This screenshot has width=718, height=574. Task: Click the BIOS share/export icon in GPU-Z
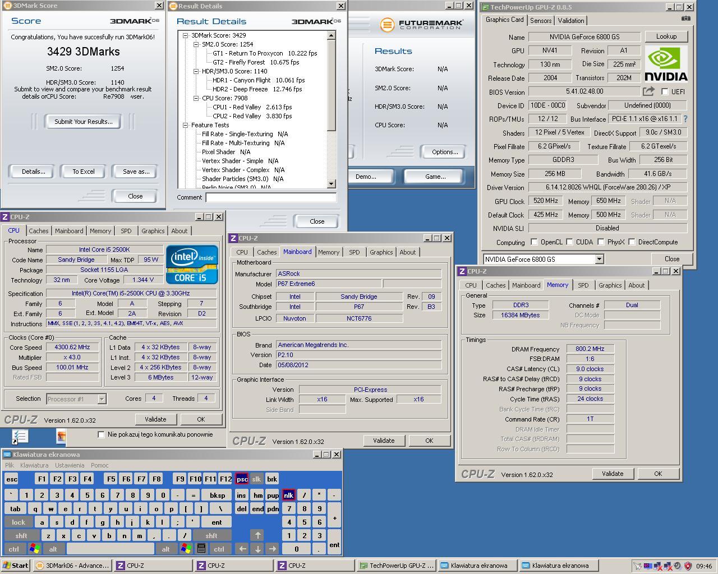click(x=648, y=91)
